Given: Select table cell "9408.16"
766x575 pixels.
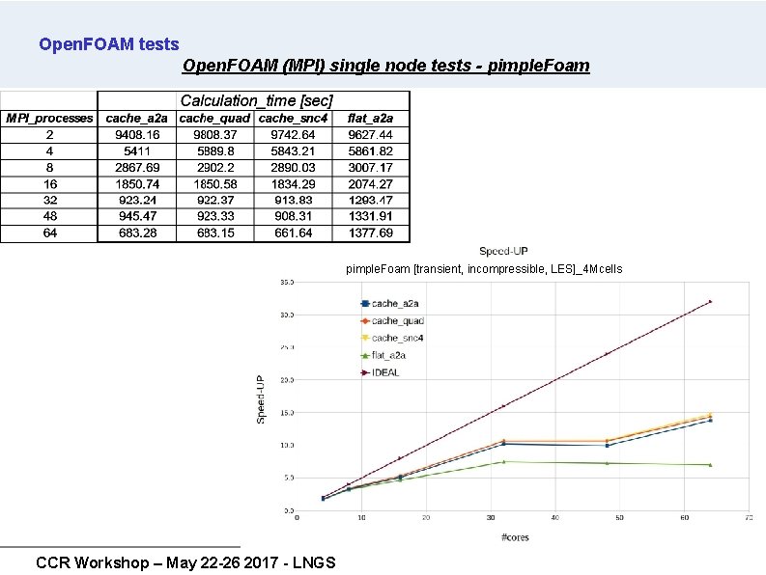Looking at the screenshot, I should point(137,135).
